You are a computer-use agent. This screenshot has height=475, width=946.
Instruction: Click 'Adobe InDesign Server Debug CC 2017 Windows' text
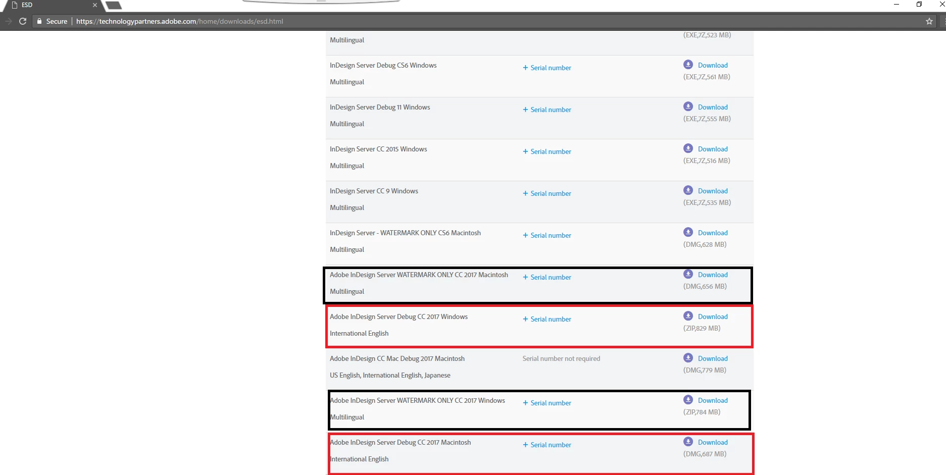tap(399, 316)
